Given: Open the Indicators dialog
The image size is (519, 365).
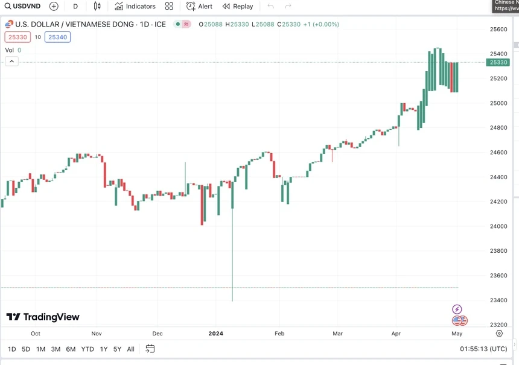Looking at the screenshot, I should pos(135,6).
